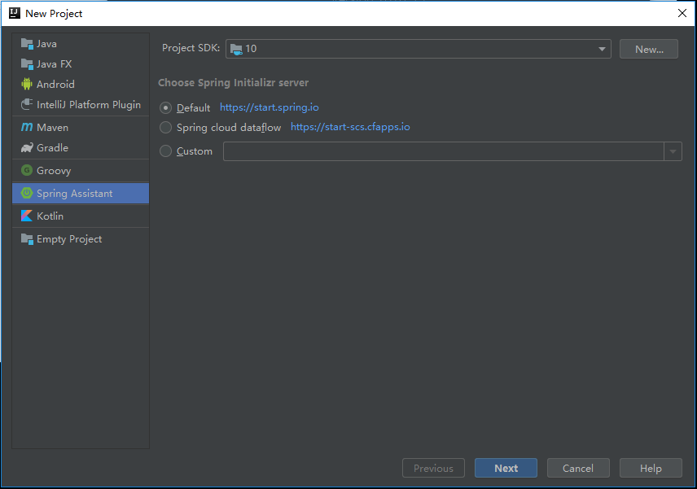Click the Java FX folder icon
Screen dimensions: 697x489
[27, 64]
